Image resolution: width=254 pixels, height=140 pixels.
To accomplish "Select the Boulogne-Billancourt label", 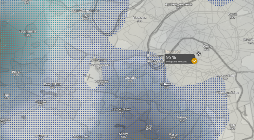I will pyautogui.click(x=155, y=58).
